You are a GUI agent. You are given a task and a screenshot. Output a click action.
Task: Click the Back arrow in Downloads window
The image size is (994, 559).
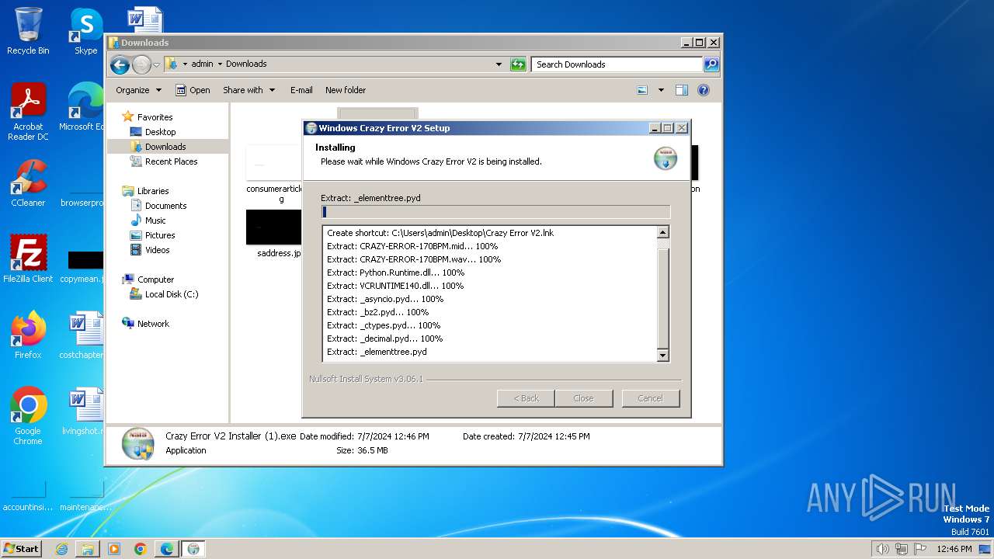pyautogui.click(x=120, y=64)
